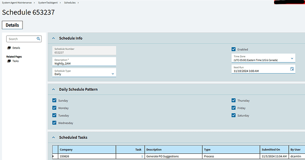Select the 11/5/2024 11:04 AM cell

(x=274, y=156)
